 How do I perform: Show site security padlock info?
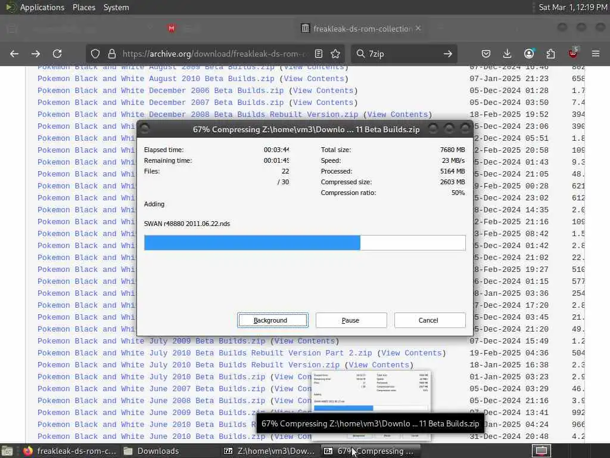click(x=111, y=54)
